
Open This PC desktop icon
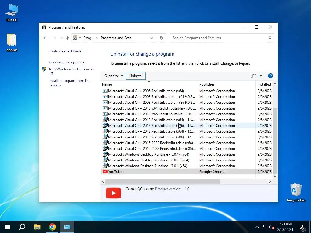(12, 12)
